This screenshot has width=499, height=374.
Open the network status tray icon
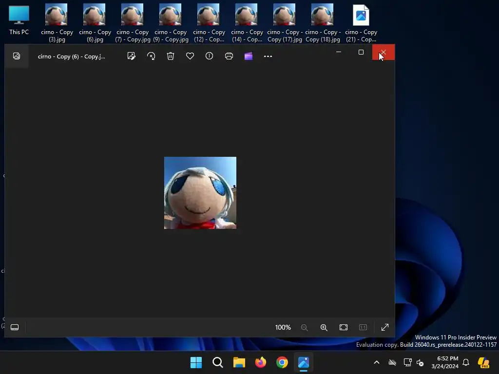point(408,362)
